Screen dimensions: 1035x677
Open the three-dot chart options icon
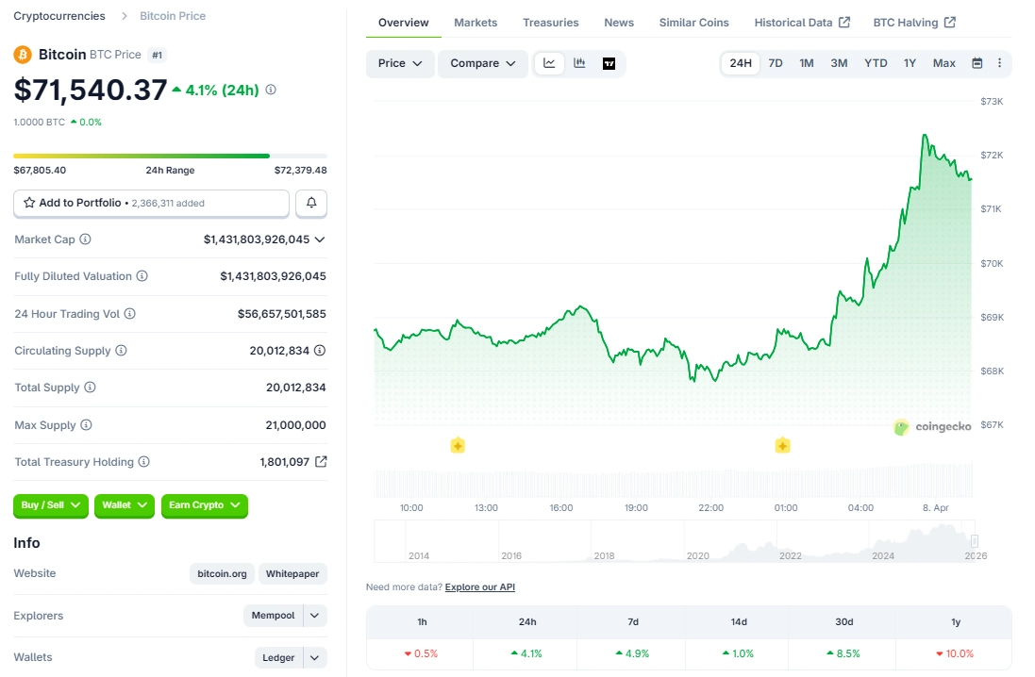999,62
